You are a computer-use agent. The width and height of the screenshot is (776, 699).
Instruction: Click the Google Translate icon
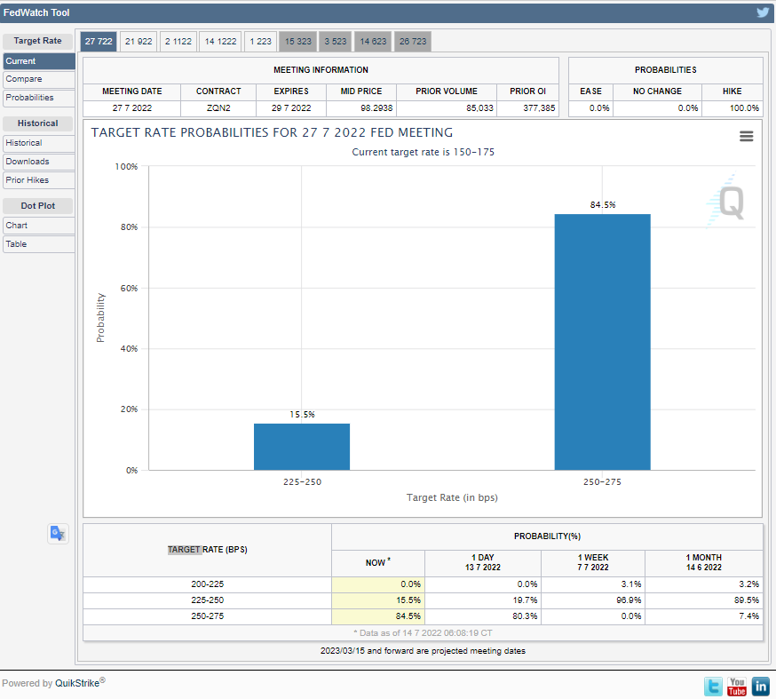58,533
